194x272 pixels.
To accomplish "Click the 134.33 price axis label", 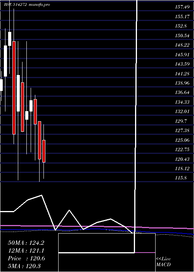I will pos(182,102).
